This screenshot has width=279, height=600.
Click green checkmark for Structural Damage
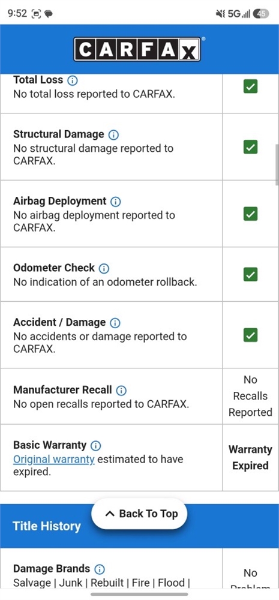(250, 147)
